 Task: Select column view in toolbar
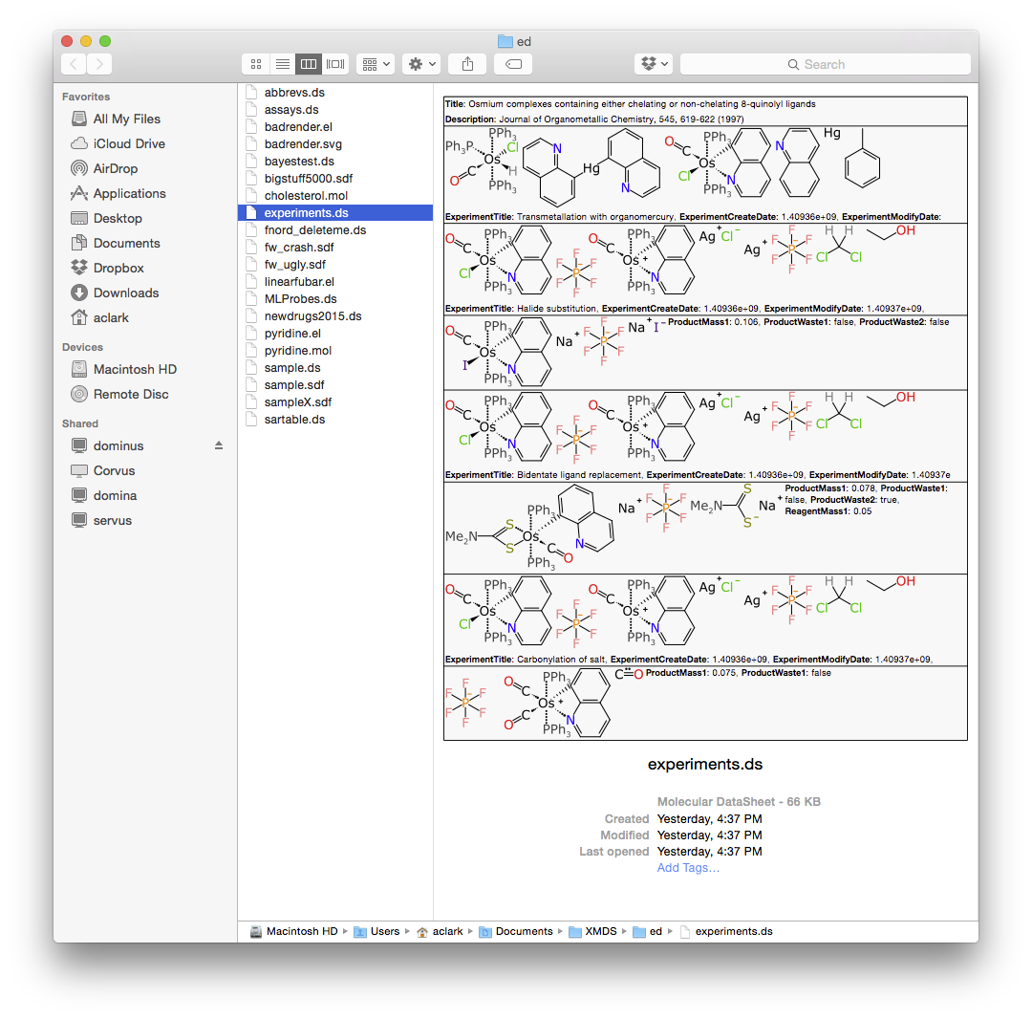tap(309, 64)
